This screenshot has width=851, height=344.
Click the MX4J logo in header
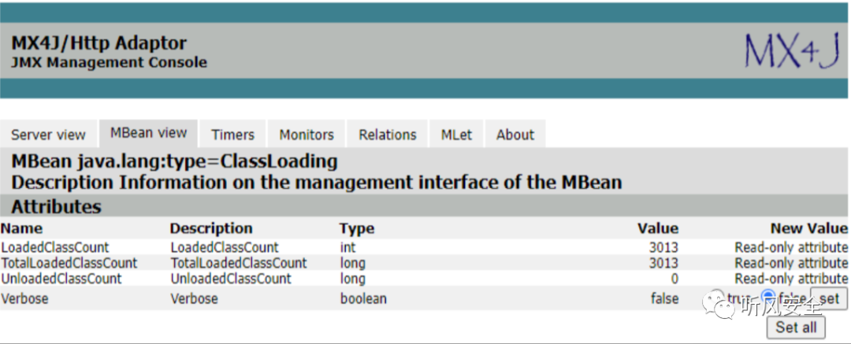(792, 51)
